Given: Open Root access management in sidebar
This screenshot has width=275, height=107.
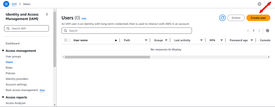Looking at the screenshot, I should coord(22,90).
